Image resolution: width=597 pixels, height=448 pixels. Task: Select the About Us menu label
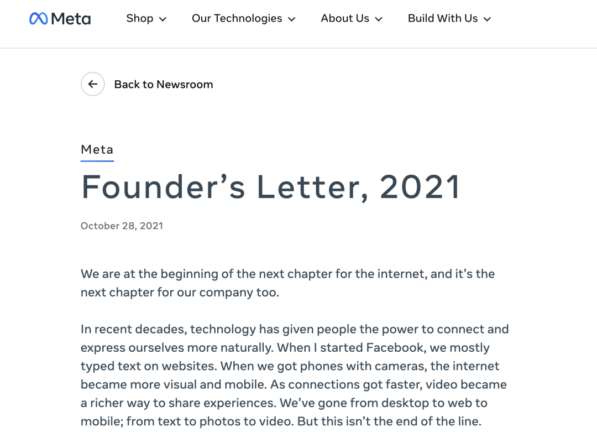[x=345, y=18]
